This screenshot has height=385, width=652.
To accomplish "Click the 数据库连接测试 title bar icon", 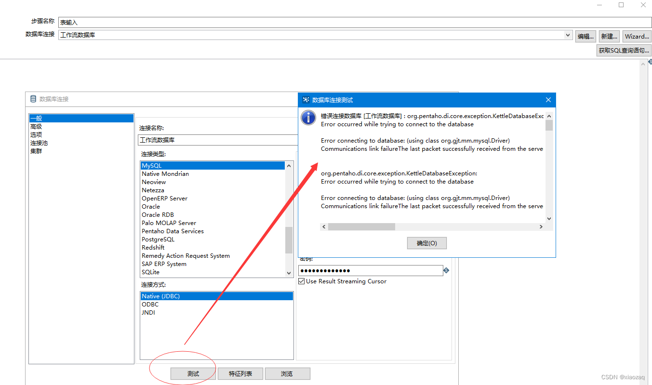I will (x=306, y=100).
